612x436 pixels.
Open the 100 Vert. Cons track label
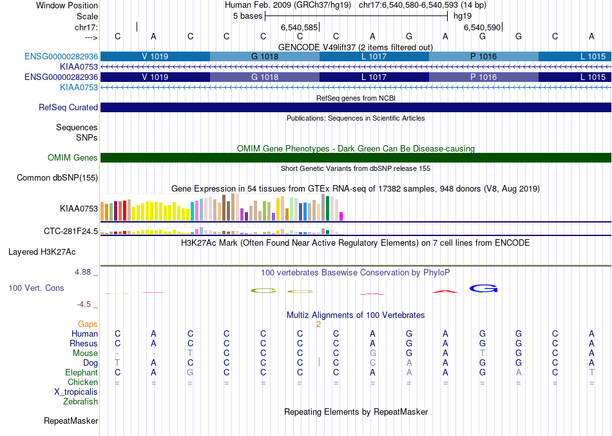(x=36, y=288)
